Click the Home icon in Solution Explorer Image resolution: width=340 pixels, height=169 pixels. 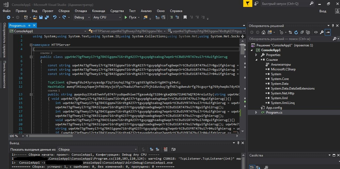point(264,32)
